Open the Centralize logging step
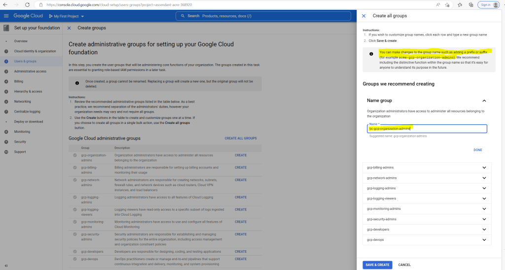The width and height of the screenshot is (505, 270). tap(27, 112)
